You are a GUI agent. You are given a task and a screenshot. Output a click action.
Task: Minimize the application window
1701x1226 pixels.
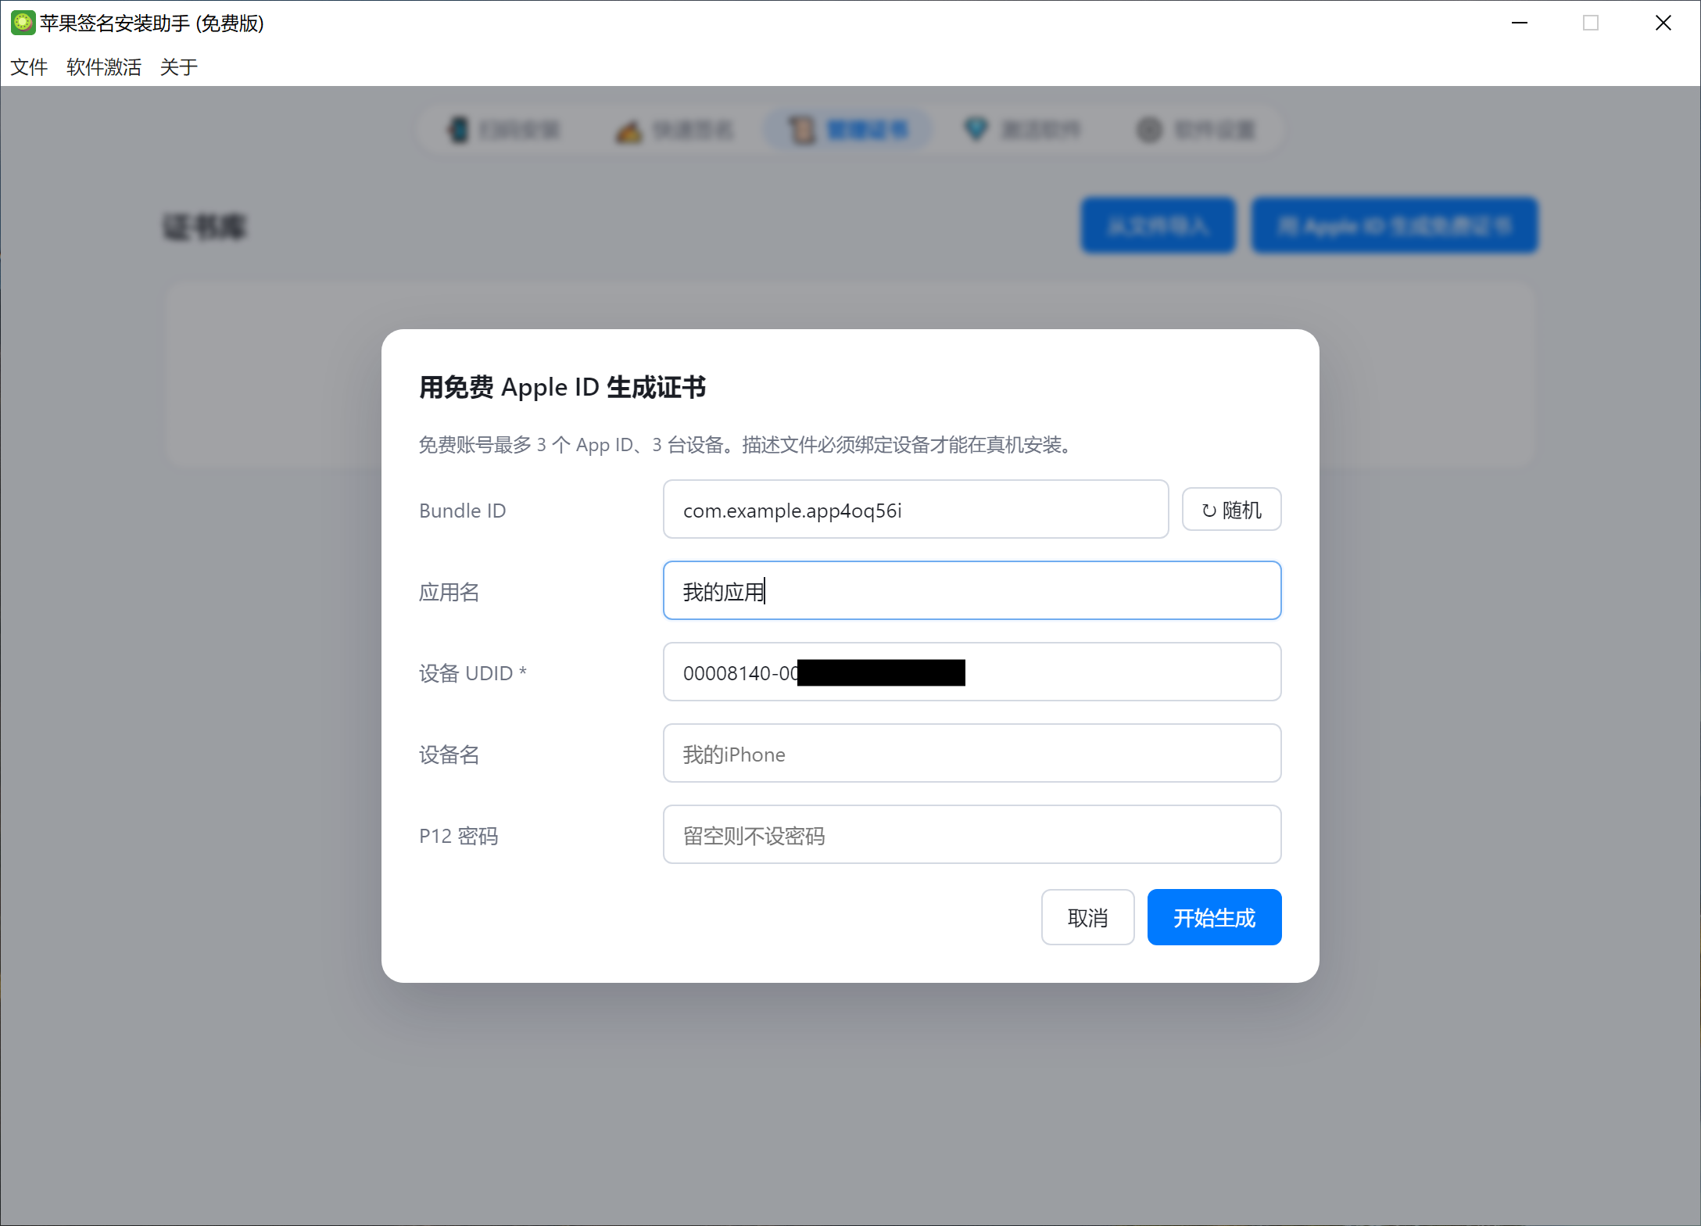coord(1519,23)
